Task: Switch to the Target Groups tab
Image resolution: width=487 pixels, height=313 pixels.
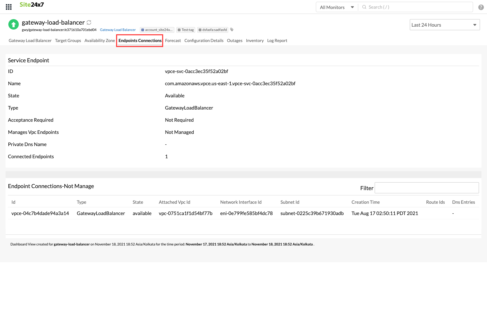Action: [x=68, y=41]
